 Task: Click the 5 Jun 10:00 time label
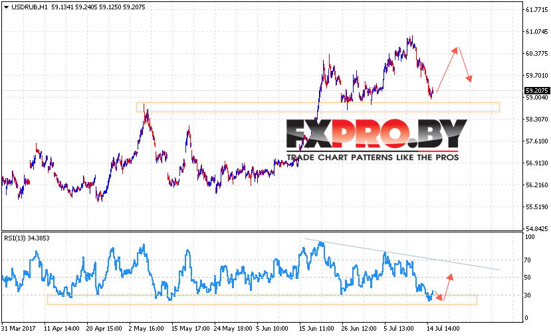[x=272, y=329]
